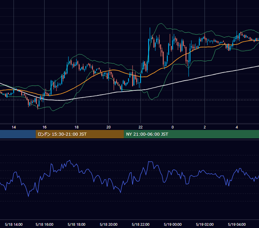Click the 16 hour axis label
The image size is (259, 228).
pyautogui.click(x=45, y=127)
